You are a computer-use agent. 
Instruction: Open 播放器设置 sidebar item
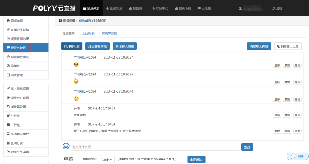[26, 107]
